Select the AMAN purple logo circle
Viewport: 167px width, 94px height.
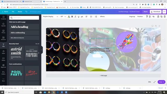point(127,42)
